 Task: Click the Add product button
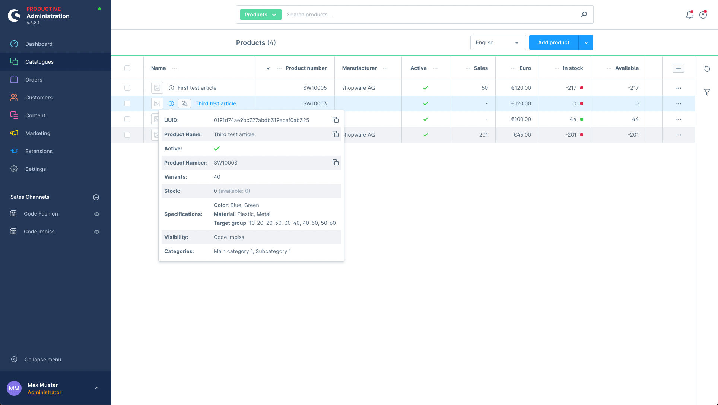(553, 42)
